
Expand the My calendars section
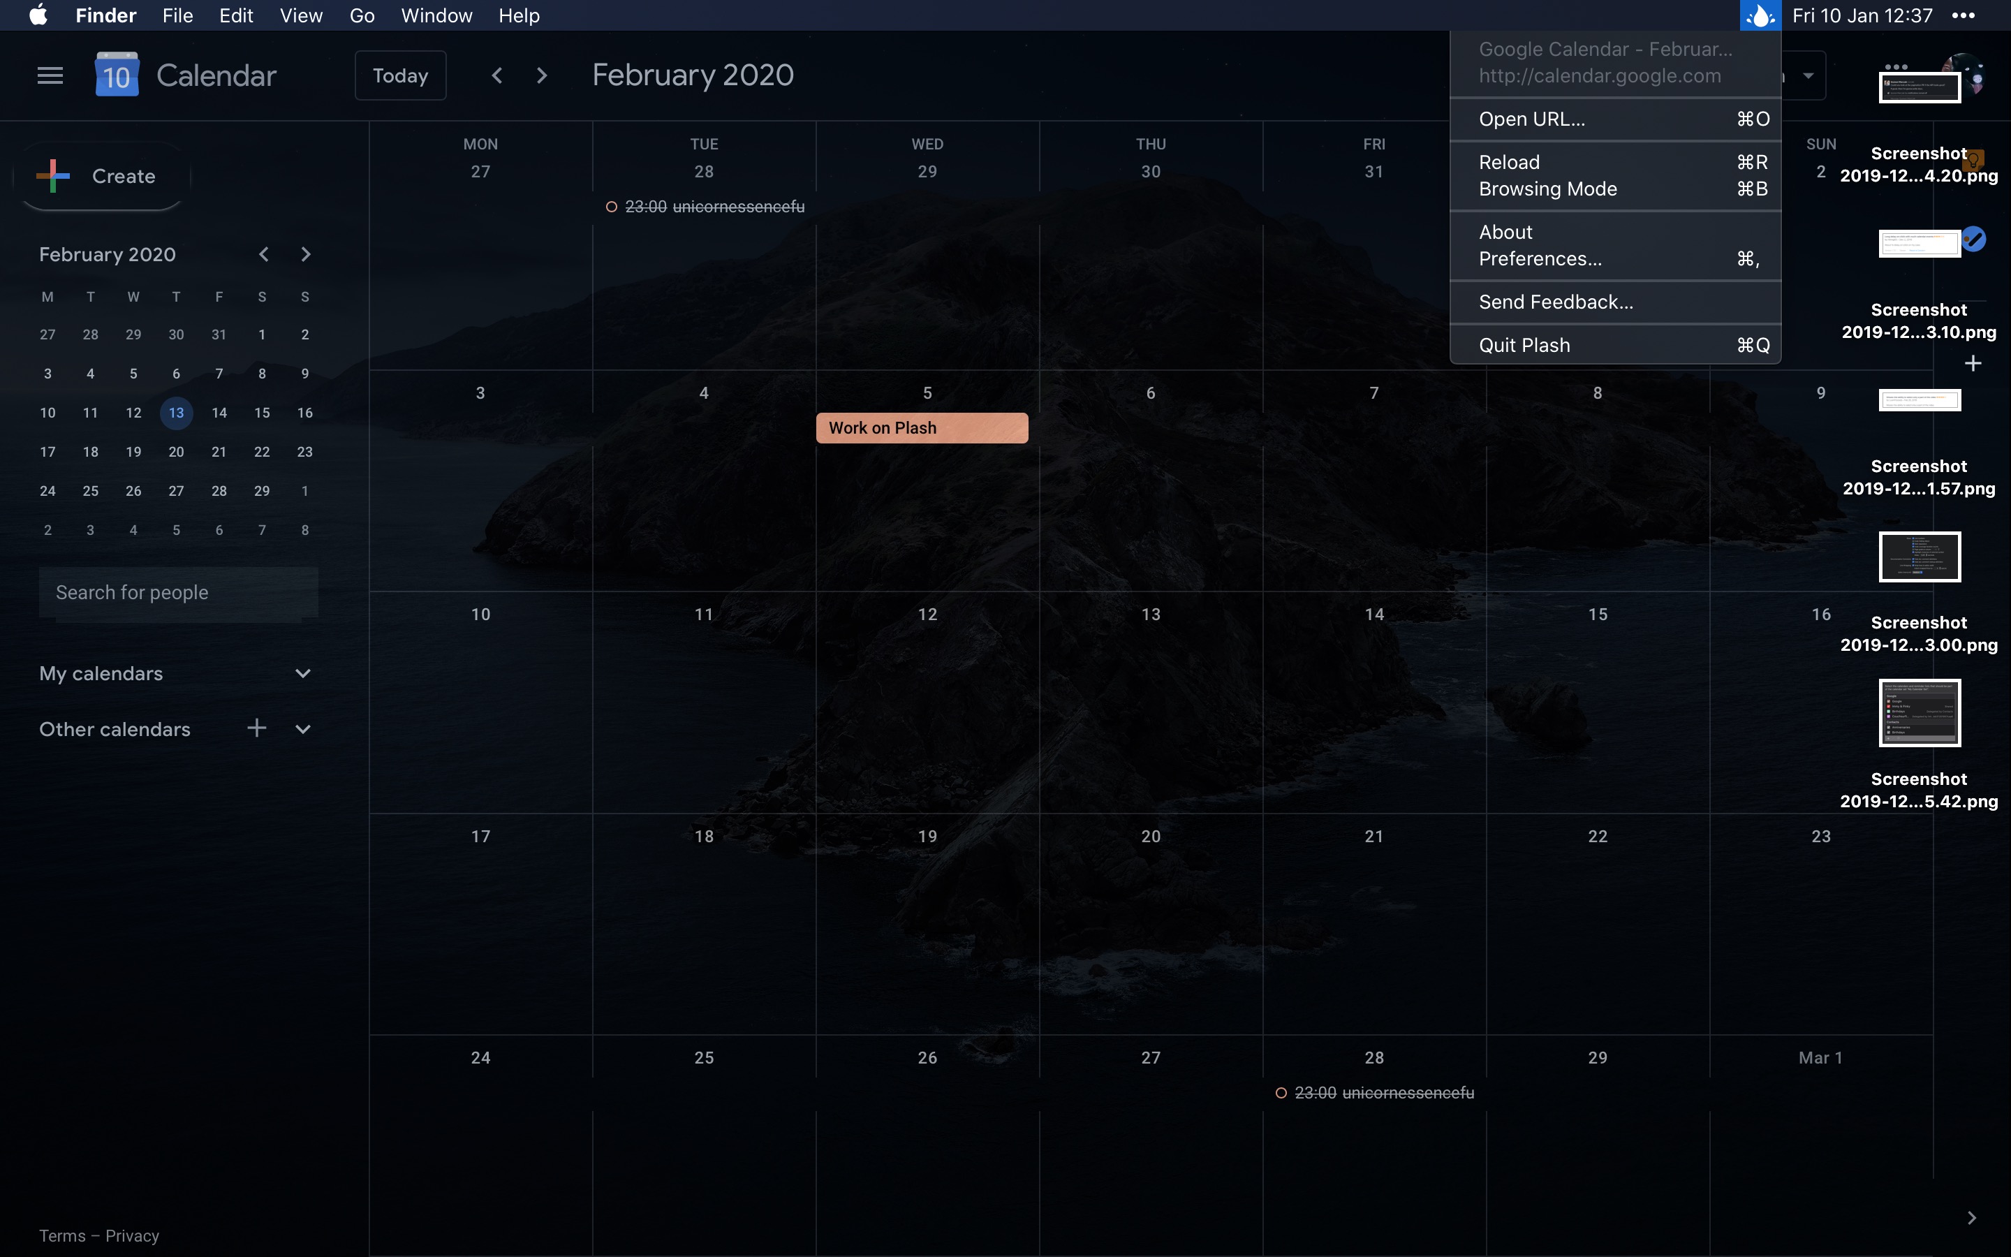tap(302, 673)
